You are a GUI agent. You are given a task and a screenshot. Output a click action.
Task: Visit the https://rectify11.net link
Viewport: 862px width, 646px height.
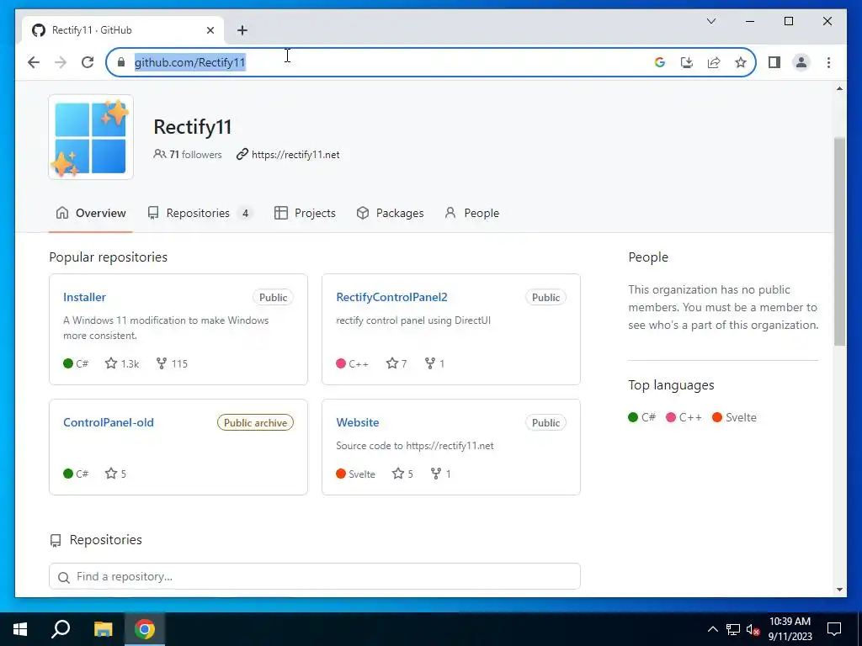pyautogui.click(x=295, y=155)
